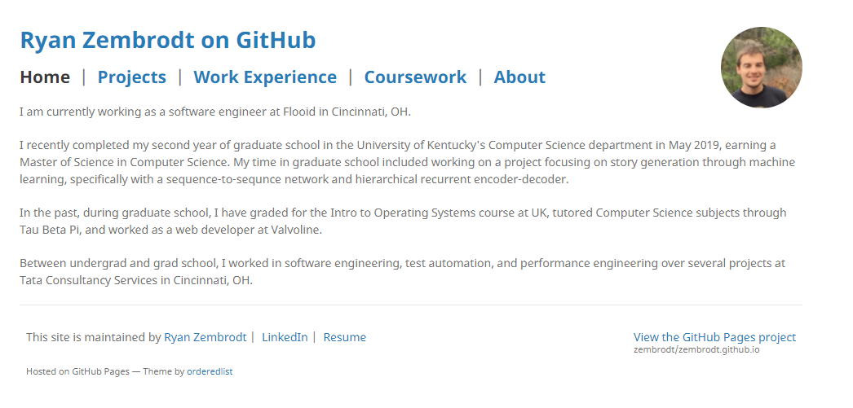Click the horizontal divider above the footer

point(410,305)
